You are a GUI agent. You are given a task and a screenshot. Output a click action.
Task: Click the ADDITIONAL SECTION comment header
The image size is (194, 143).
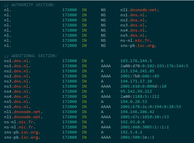tap(31, 56)
